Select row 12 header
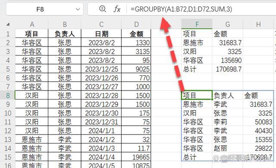 (8, 131)
